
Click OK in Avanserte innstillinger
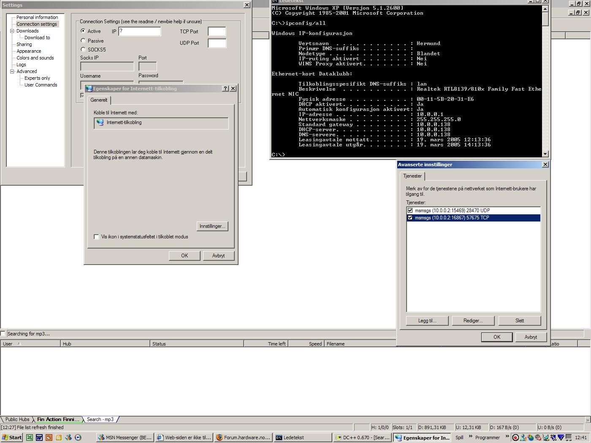coord(497,337)
